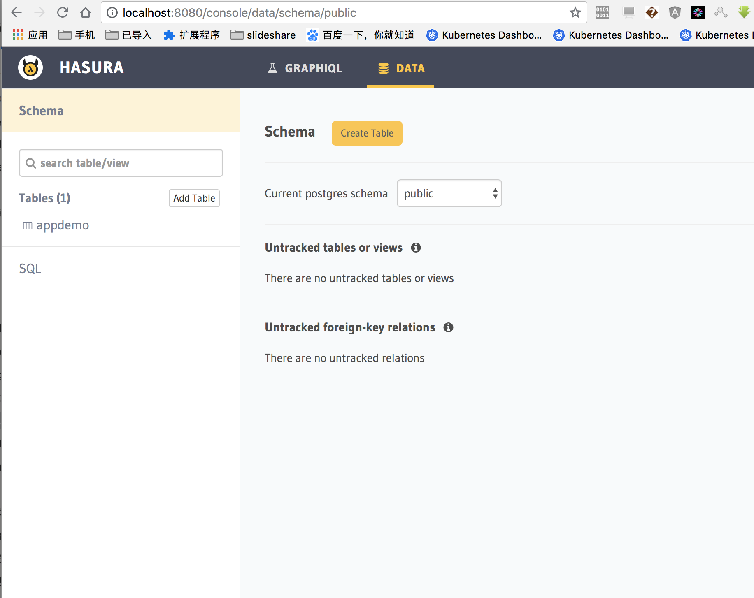This screenshot has width=754, height=598.
Task: Click the yellow Create Table button
Action: 367,133
